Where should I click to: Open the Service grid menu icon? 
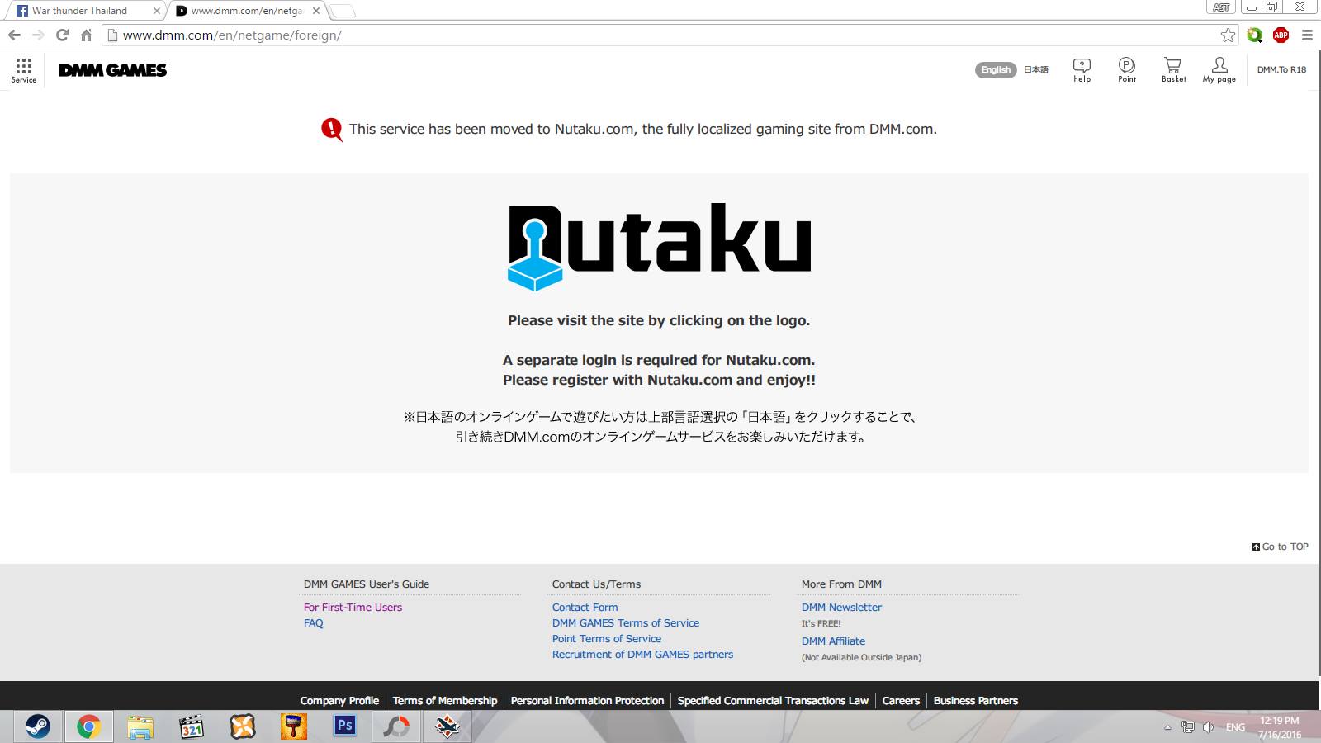pyautogui.click(x=23, y=69)
